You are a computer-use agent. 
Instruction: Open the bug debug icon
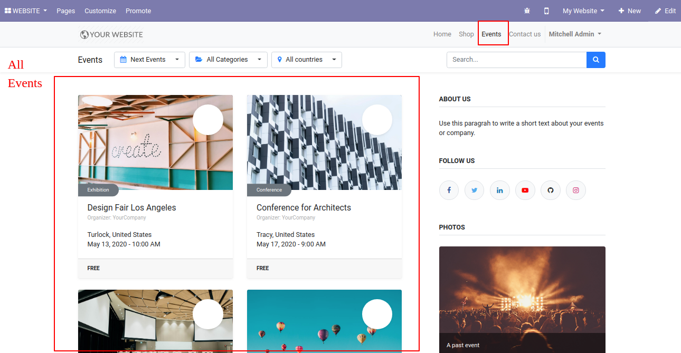pyautogui.click(x=527, y=11)
